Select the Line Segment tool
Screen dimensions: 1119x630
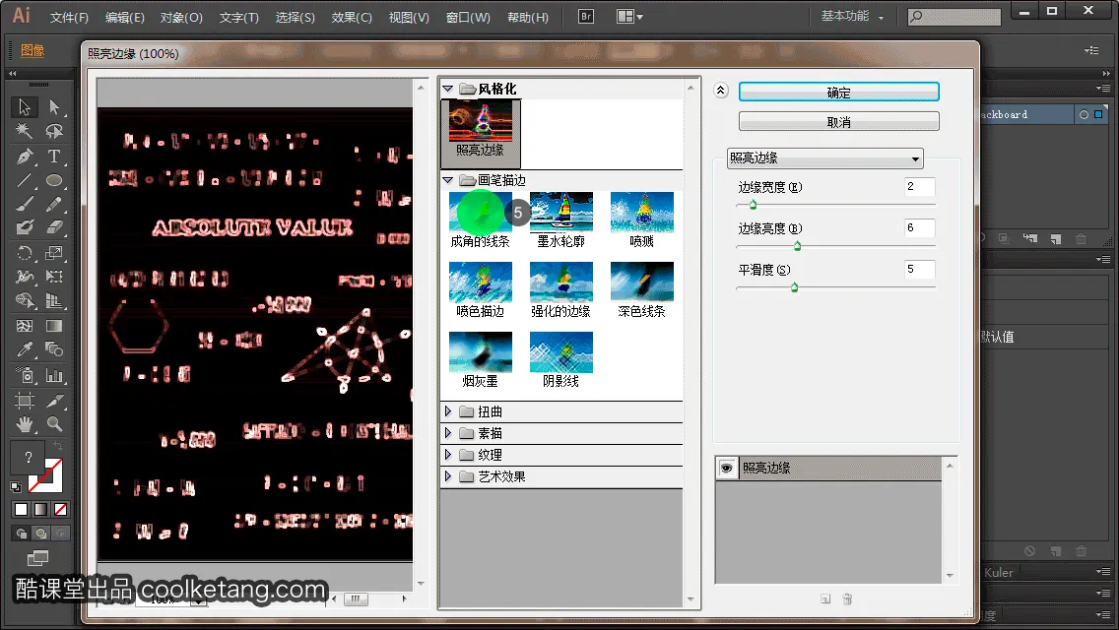point(25,180)
